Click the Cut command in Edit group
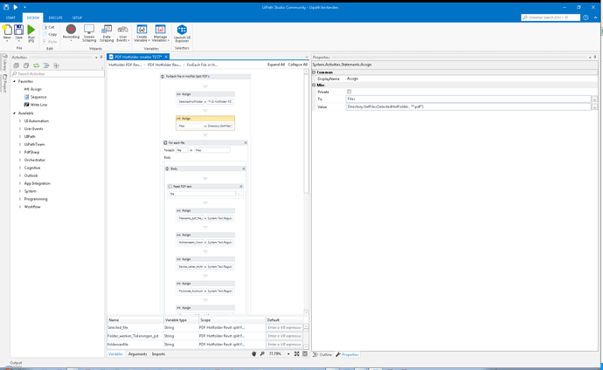Image resolution: width=603 pixels, height=370 pixels. coord(49,27)
